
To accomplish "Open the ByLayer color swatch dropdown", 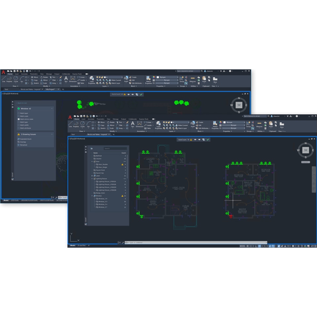I will click(x=244, y=122).
